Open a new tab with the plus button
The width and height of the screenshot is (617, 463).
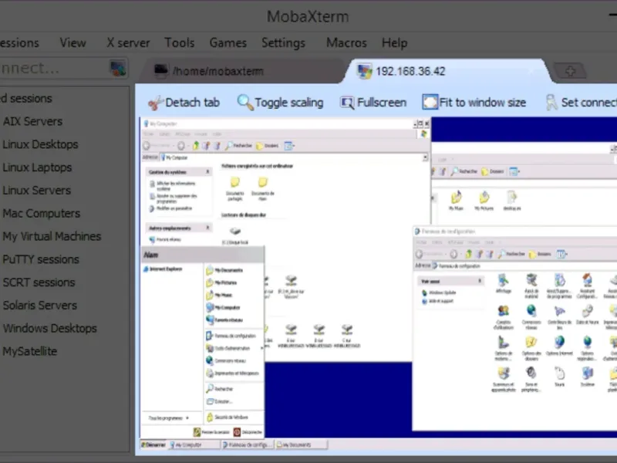570,71
